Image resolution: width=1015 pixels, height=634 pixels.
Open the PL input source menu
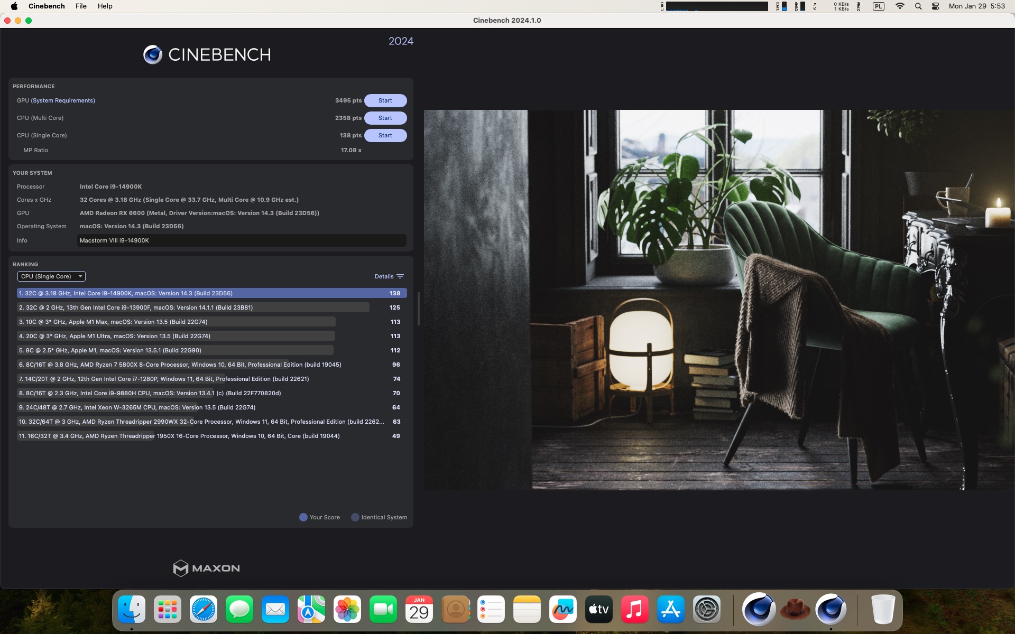pos(879,6)
